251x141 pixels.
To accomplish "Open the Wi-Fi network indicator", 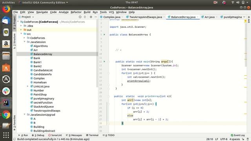I will click(x=233, y=2).
